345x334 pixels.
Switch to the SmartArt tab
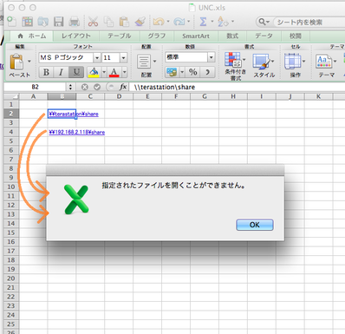coord(196,36)
